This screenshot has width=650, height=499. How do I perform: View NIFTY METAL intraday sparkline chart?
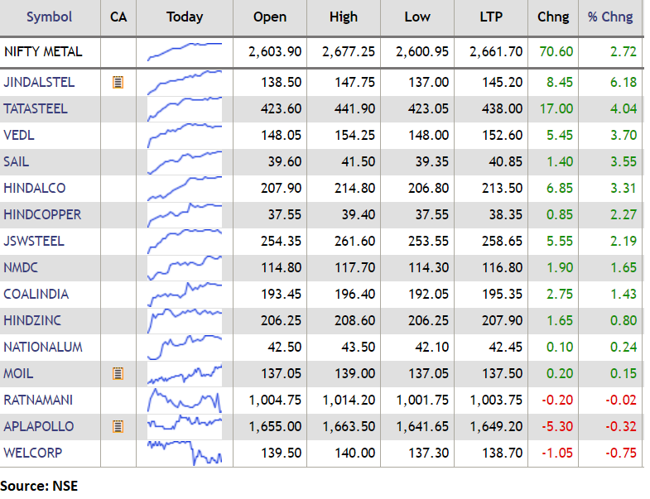click(x=185, y=51)
